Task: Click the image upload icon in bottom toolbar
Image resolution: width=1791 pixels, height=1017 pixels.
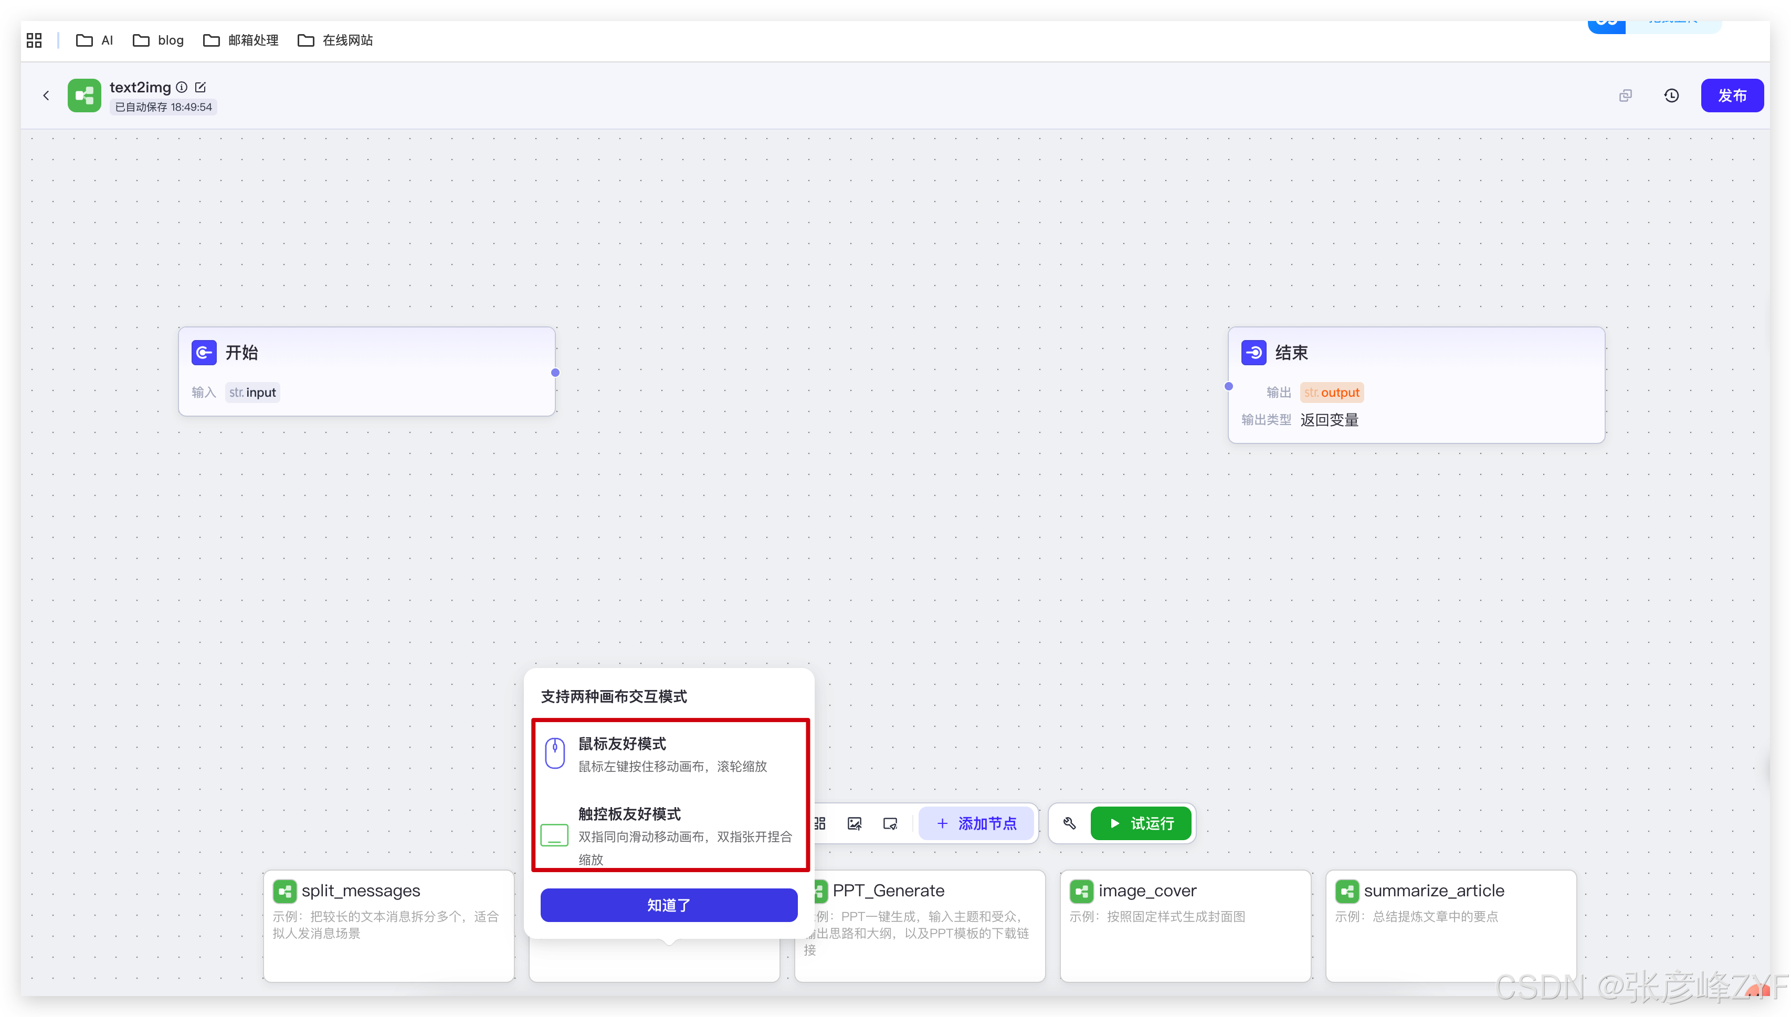Action: click(x=854, y=823)
